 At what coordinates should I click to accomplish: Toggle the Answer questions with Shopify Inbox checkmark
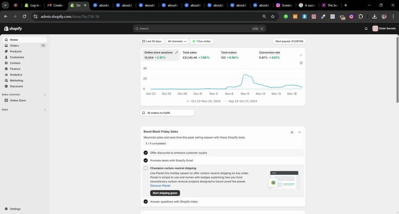click(146, 202)
